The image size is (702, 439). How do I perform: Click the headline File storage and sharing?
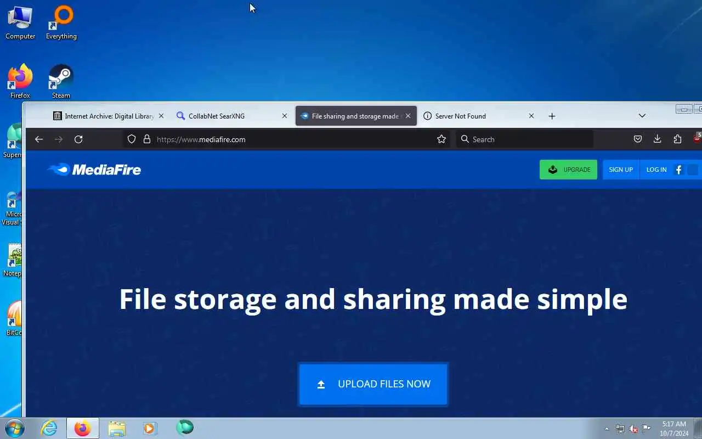pyautogui.click(x=373, y=300)
